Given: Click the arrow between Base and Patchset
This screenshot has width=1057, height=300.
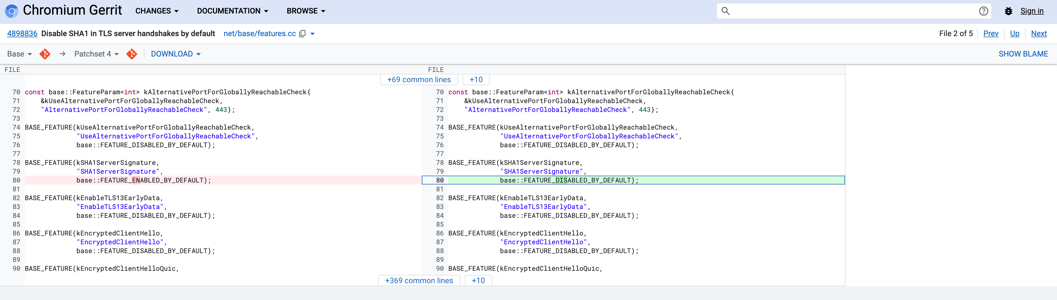Looking at the screenshot, I should [x=62, y=54].
